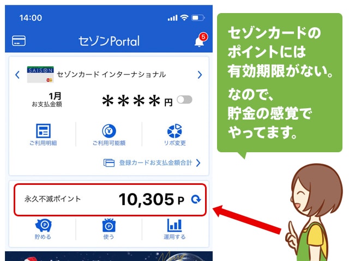Click the battery status icon
This screenshot has width=349, height=261.
[x=198, y=17]
